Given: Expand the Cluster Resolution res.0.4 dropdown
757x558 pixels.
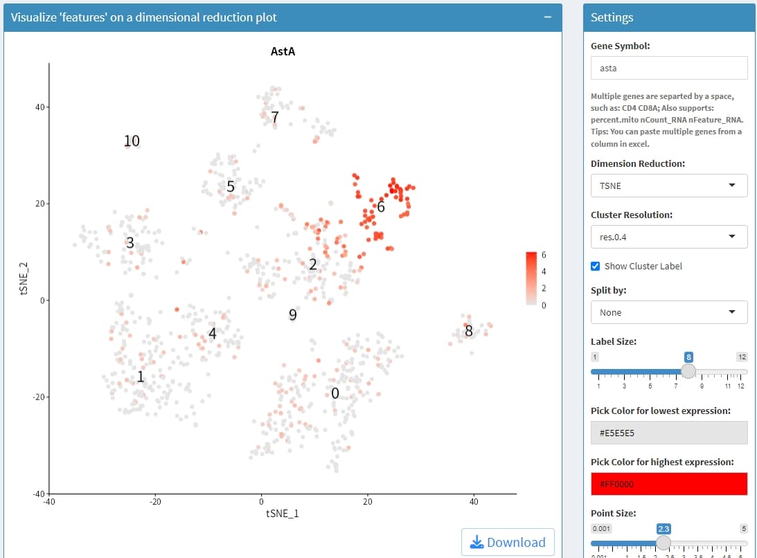Looking at the screenshot, I should (x=668, y=237).
